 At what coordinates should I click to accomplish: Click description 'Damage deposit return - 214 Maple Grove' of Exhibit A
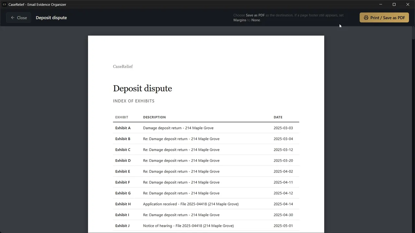coord(178,128)
